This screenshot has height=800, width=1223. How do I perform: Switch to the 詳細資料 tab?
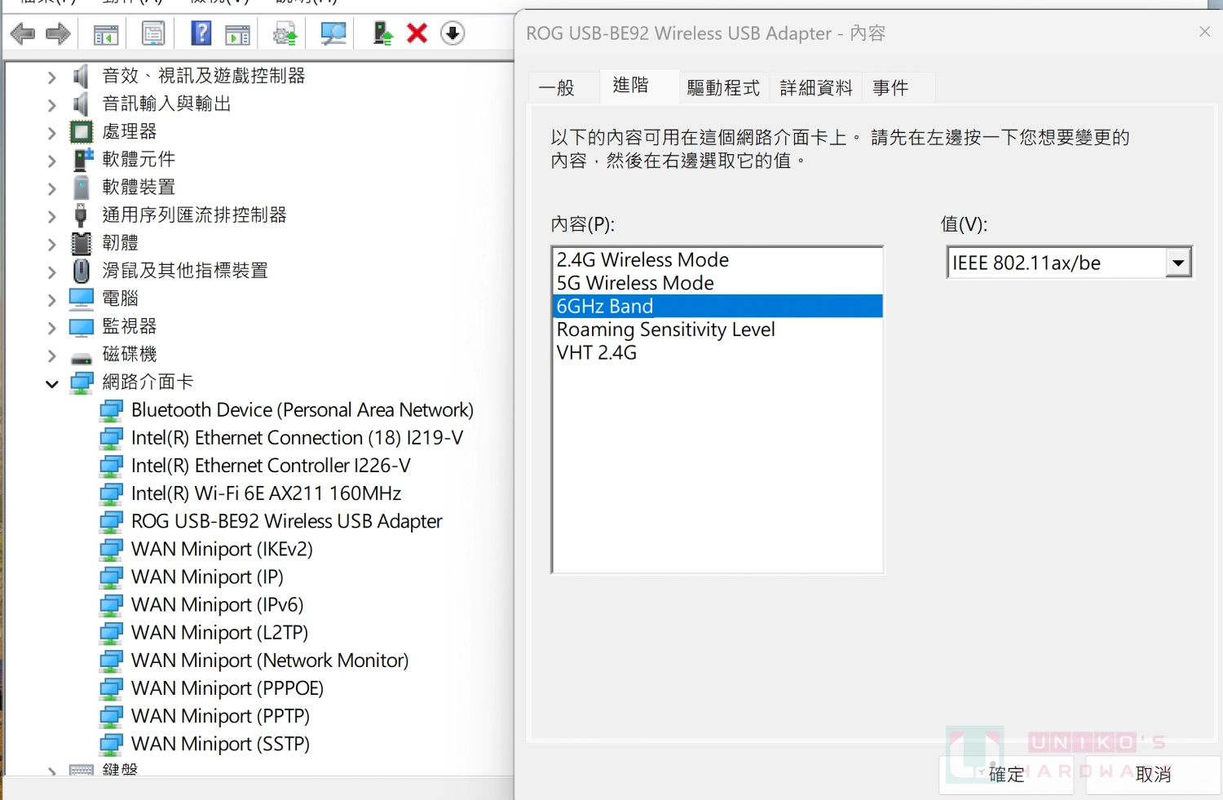point(816,88)
